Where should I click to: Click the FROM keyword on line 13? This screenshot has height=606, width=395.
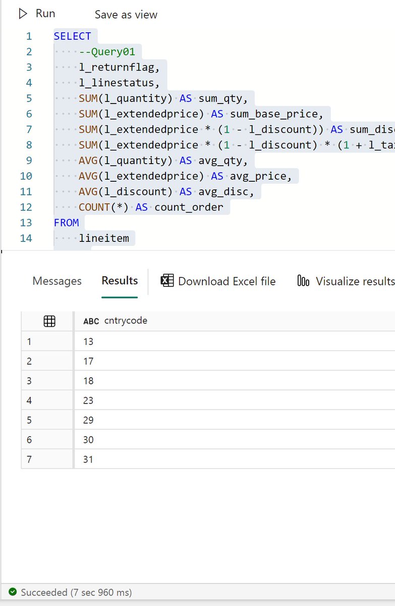(66, 223)
